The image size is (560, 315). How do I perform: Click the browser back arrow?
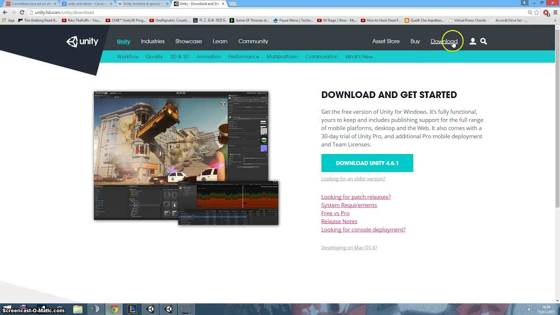pos(5,12)
